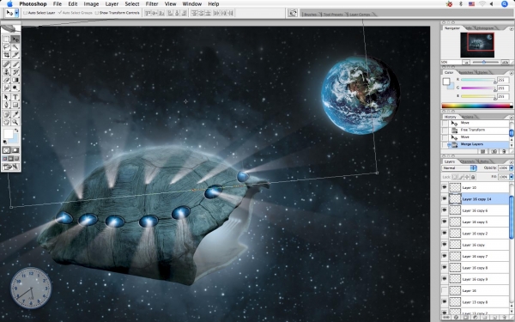
Task: Open the Image menu
Action: [91, 4]
